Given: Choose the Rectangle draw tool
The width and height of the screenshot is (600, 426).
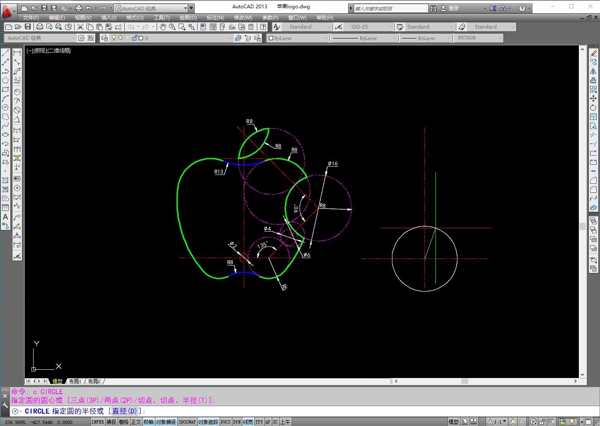Looking at the screenshot, I should point(5,89).
